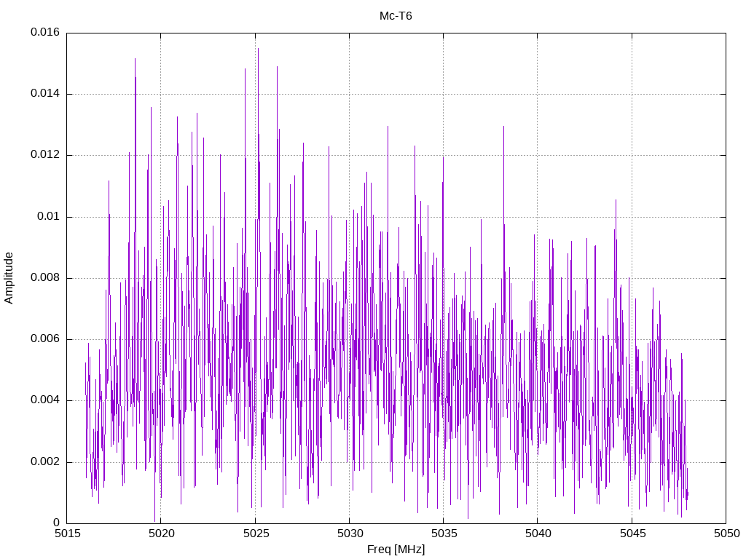Click the x-axis tick label 5050

point(726,534)
